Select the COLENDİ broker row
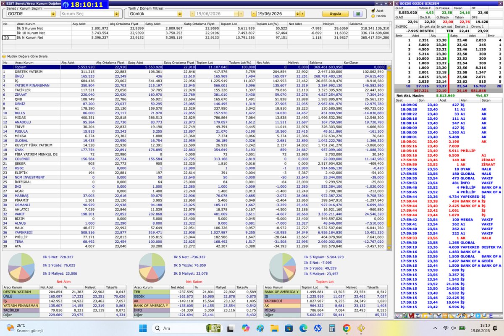This screenshot has height=336, width=504. 193,159
